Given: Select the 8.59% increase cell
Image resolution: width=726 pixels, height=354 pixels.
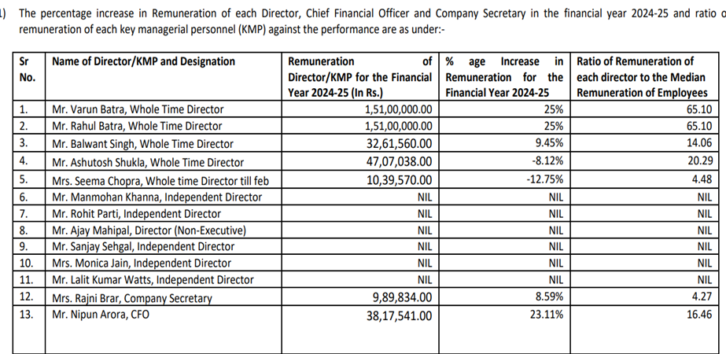Looking at the screenshot, I should (550, 298).
